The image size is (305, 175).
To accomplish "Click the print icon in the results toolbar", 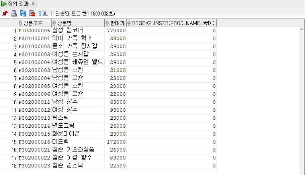I will [14, 14].
